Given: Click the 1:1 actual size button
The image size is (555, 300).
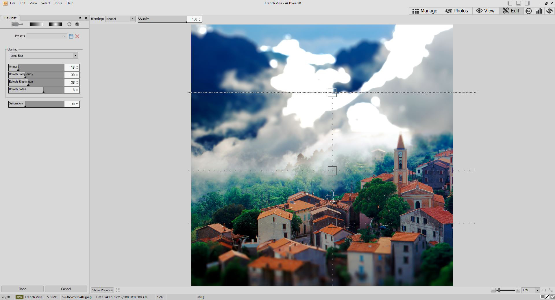Looking at the screenshot, I should click(x=544, y=290).
